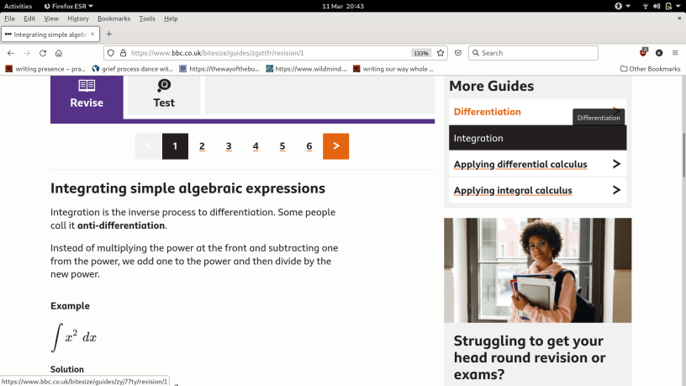Click the back arrow in the toolbar
The width and height of the screenshot is (686, 386).
click(10, 53)
